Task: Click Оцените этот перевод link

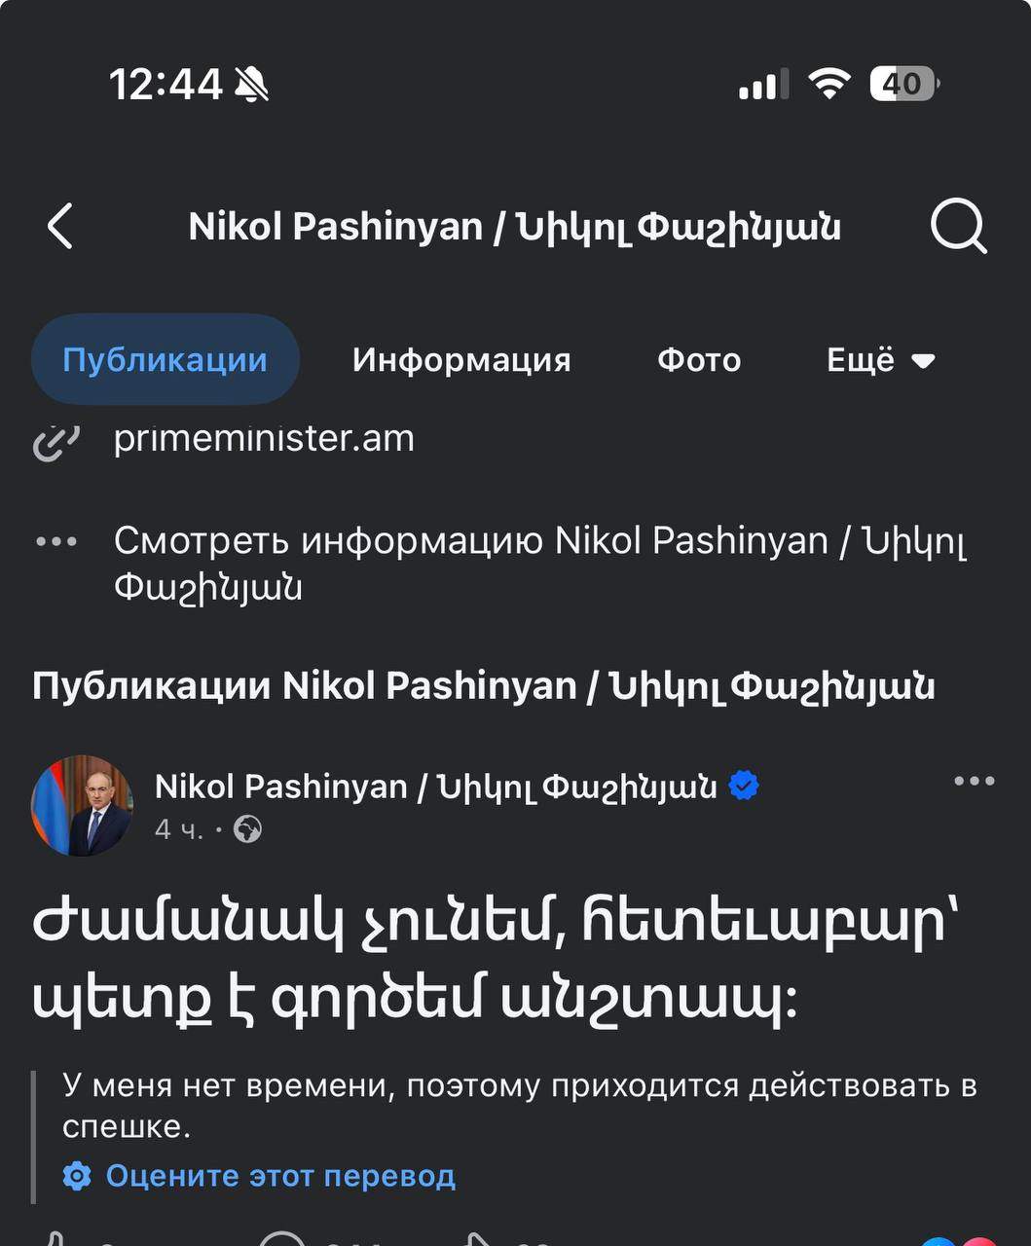Action: pos(280,1176)
